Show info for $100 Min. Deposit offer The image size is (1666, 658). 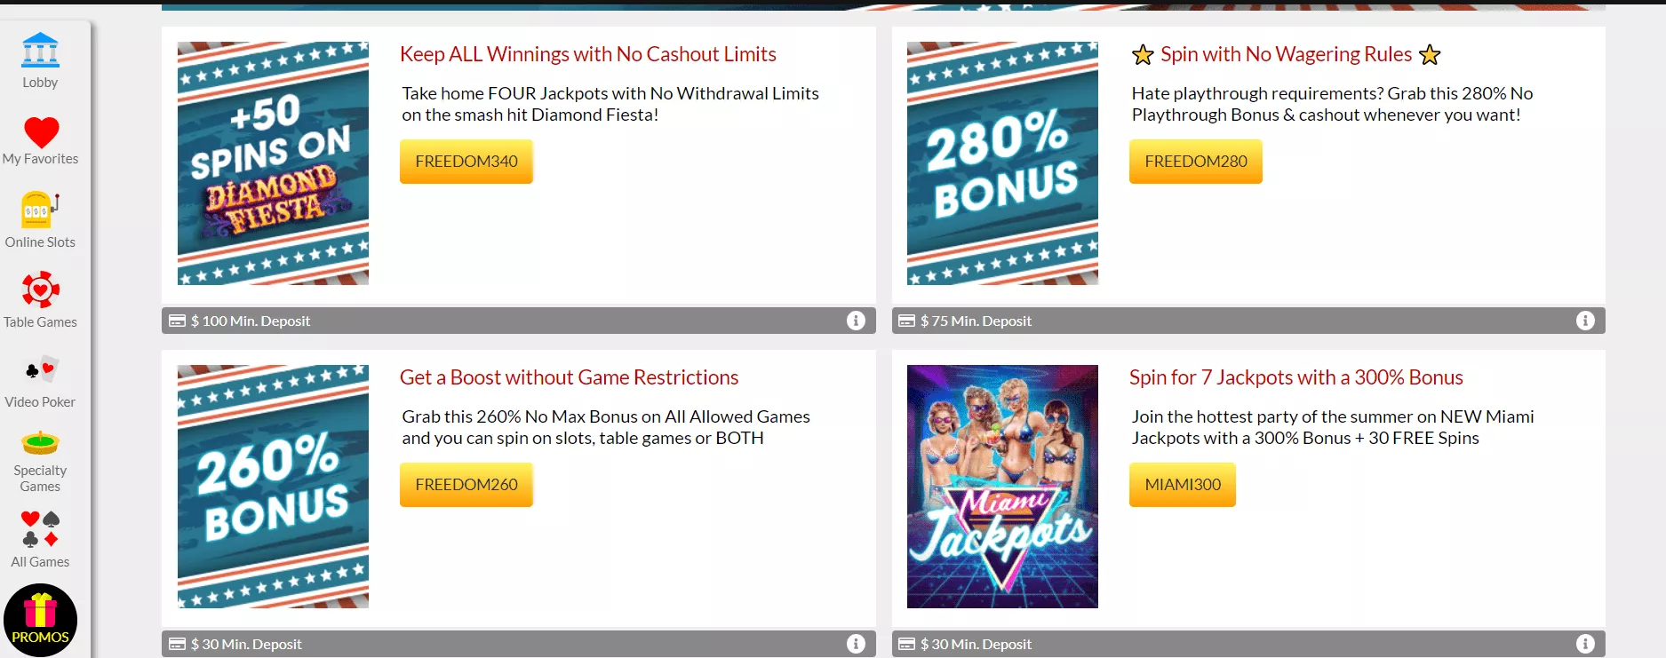(x=856, y=321)
